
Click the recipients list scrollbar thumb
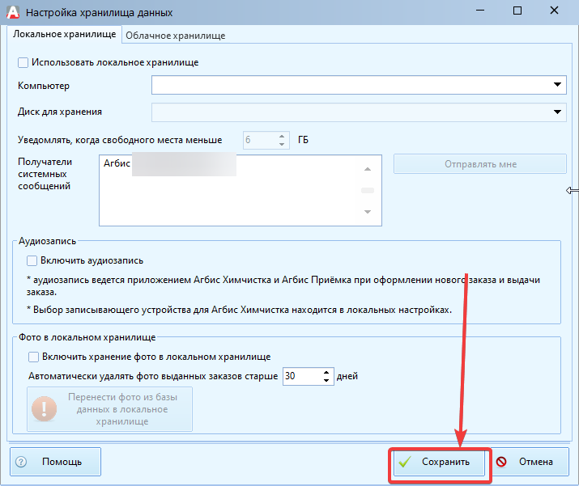pyautogui.click(x=368, y=191)
